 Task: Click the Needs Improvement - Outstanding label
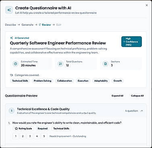coord(68,136)
